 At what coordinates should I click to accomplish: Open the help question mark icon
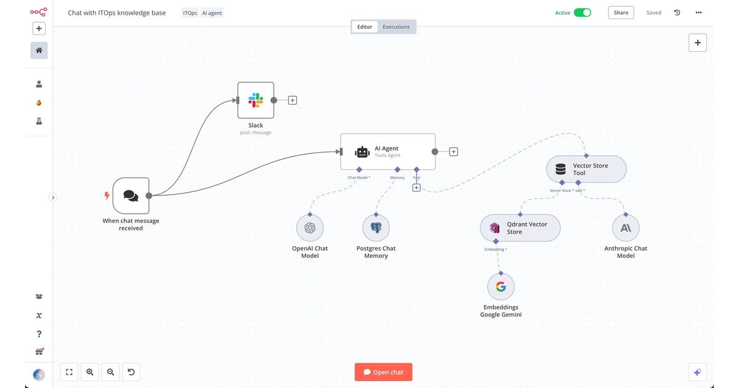[39, 334]
